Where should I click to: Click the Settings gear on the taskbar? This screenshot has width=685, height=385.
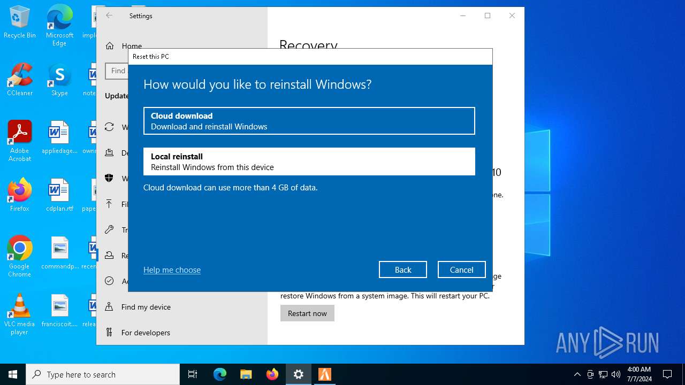coord(299,374)
